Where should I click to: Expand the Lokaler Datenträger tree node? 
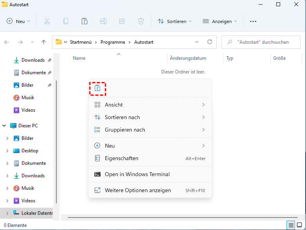click(x=7, y=213)
